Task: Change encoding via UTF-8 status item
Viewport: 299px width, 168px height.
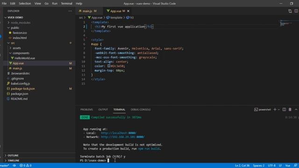Action: tap(271, 166)
